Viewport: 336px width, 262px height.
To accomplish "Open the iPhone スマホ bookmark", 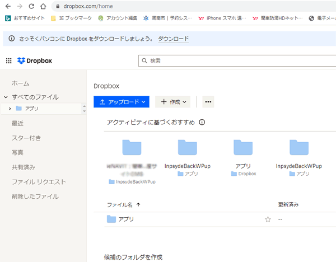I will tap(222, 18).
